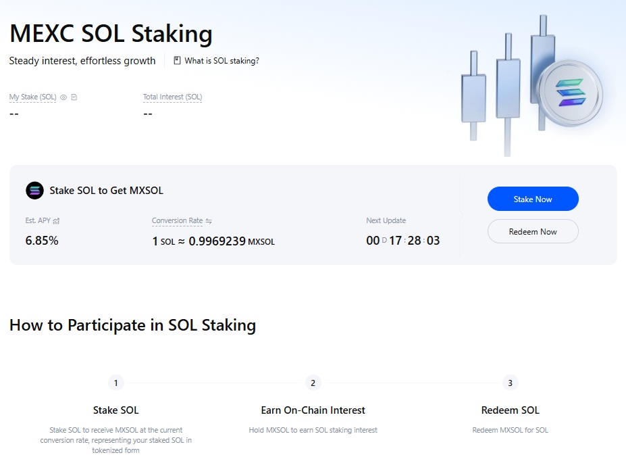Open the What is SOL staking? link
Screen dimensions: 626x457
coord(221,61)
